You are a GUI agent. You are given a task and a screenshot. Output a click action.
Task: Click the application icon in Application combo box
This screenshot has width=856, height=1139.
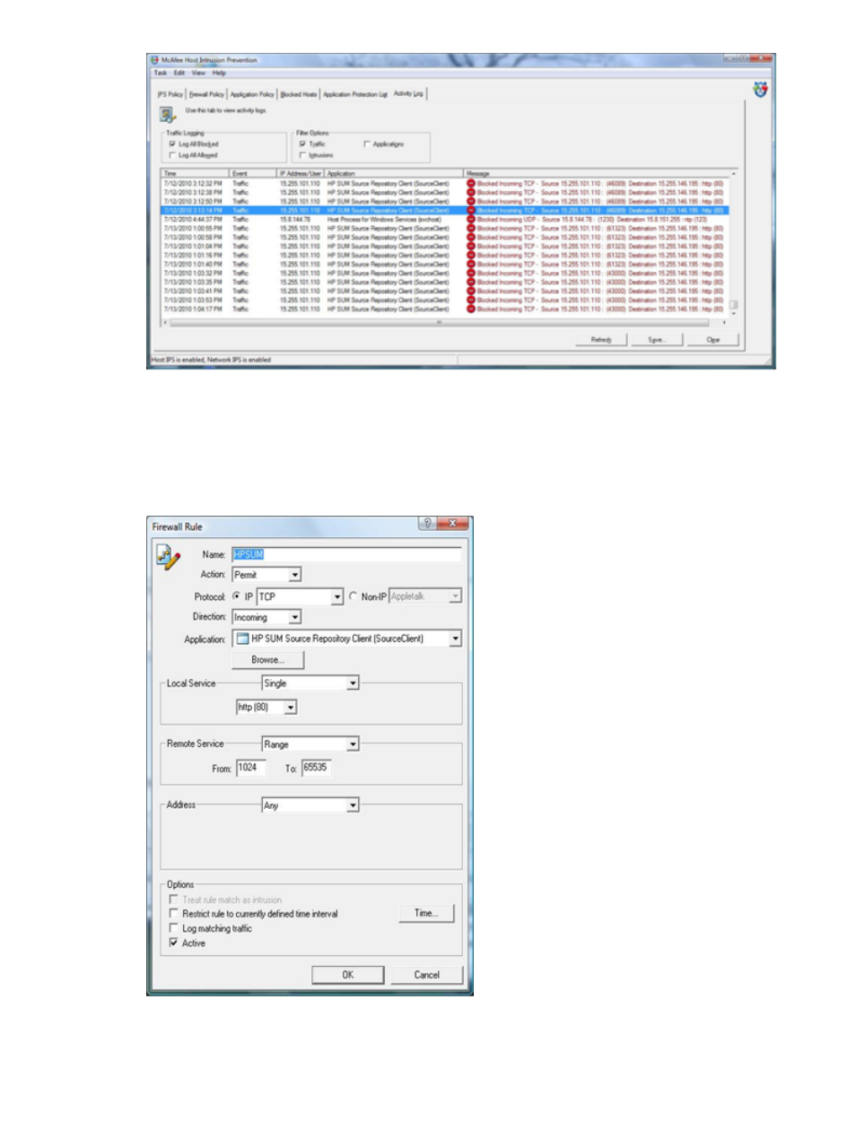242,639
